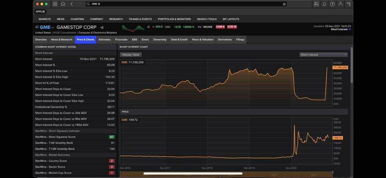Viewport: 386px width, 178px height.
Task: Click the APPLIB button
Action: 40,12
